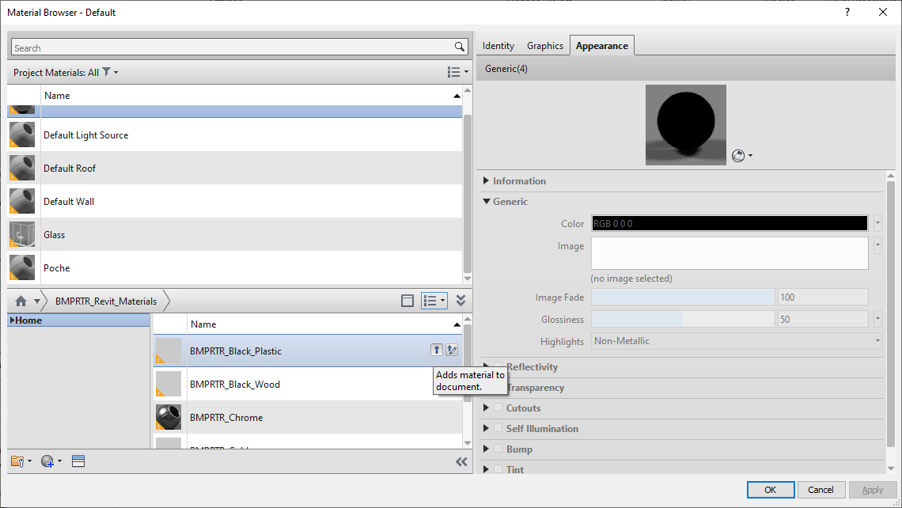
Task: Click the Generic(4) asset name
Action: [x=506, y=69]
